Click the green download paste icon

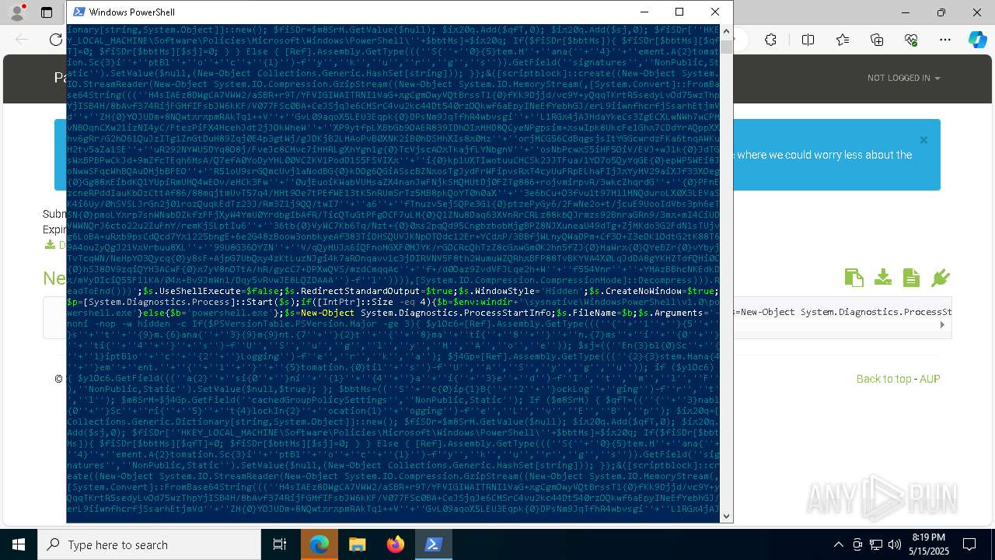click(x=882, y=278)
